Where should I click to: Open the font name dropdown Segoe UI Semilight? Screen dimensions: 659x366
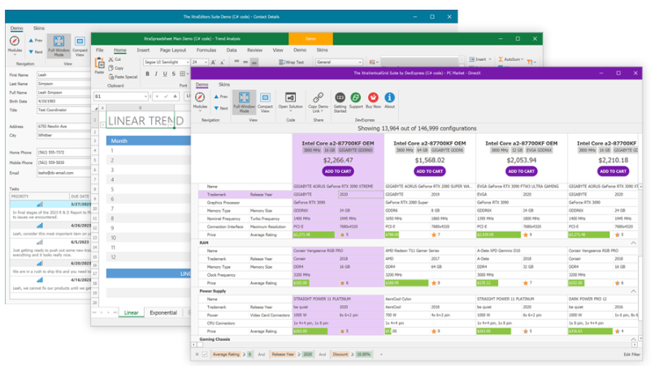click(x=188, y=62)
